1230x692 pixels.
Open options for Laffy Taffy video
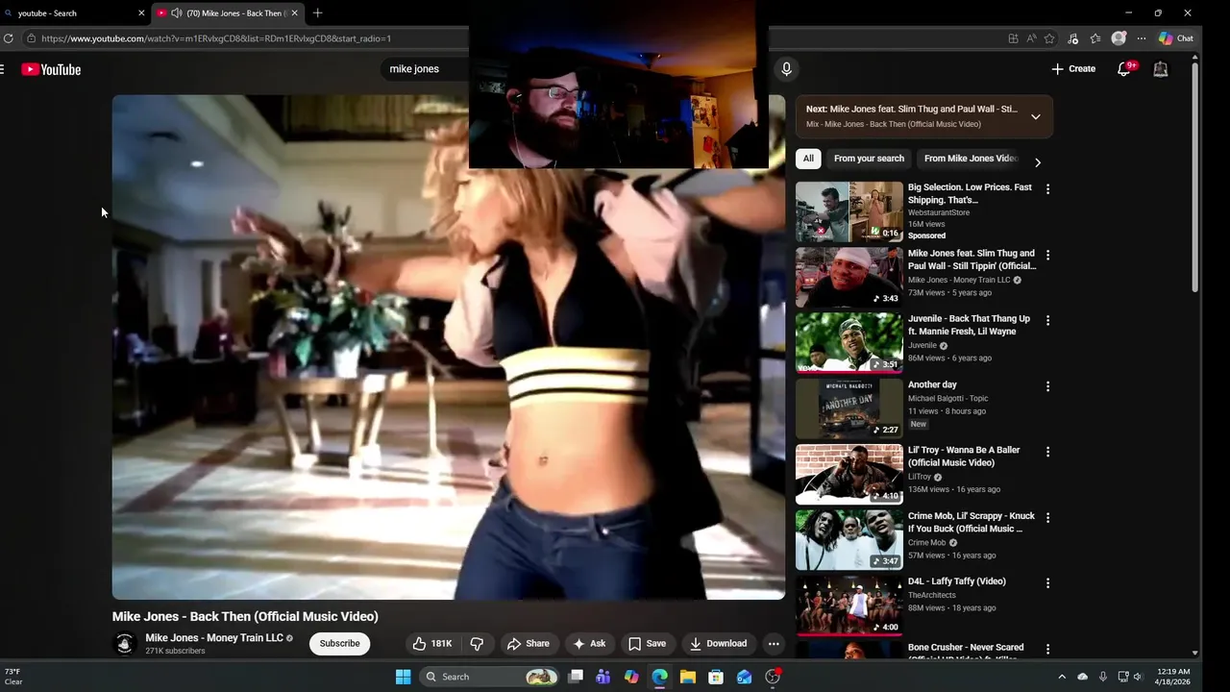pyautogui.click(x=1047, y=583)
